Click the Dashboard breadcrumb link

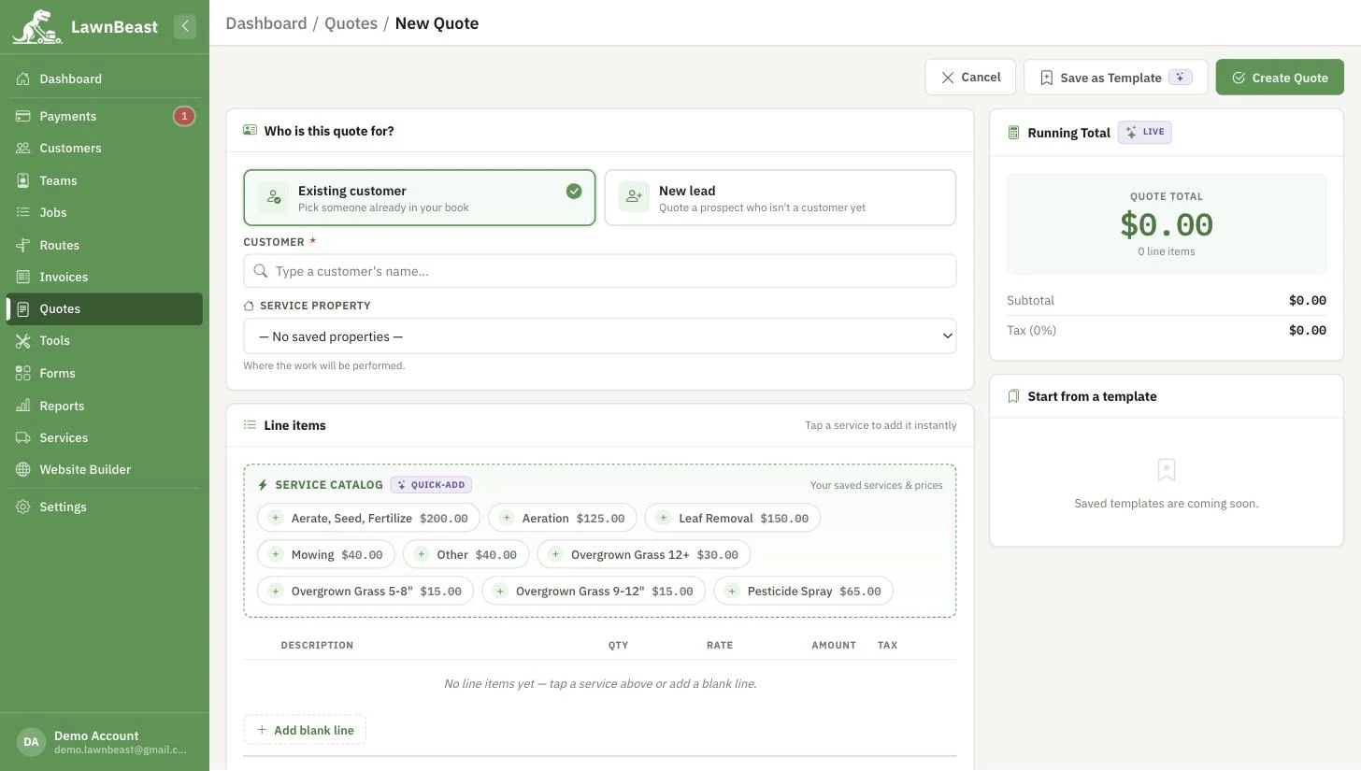point(266,23)
